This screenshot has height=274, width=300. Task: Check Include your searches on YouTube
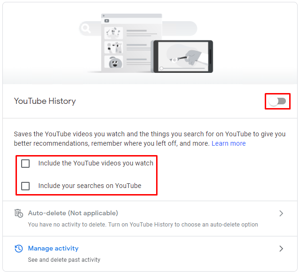(x=25, y=186)
